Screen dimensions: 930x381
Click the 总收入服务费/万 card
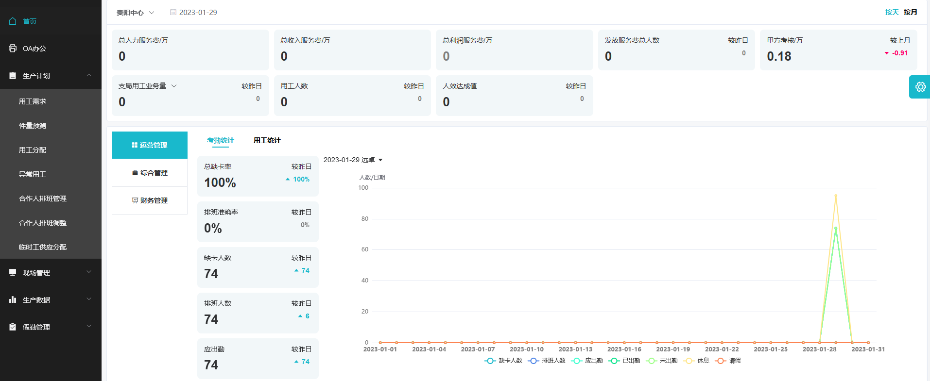pos(352,50)
